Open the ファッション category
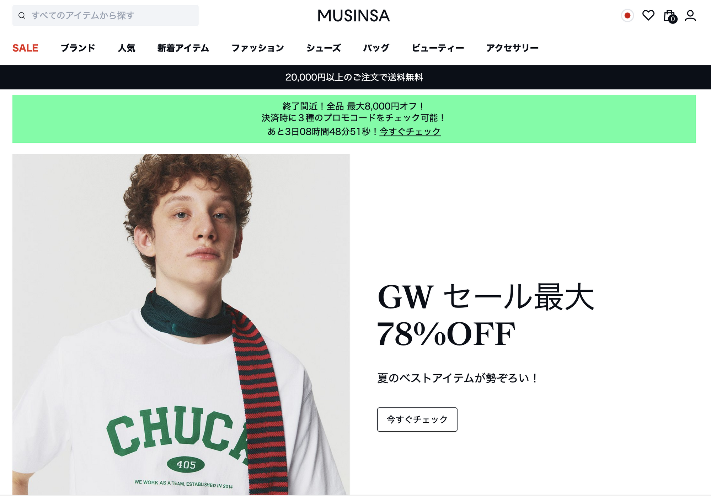This screenshot has height=496, width=711. click(x=258, y=48)
